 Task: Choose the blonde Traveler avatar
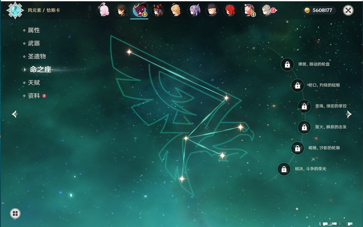click(176, 11)
